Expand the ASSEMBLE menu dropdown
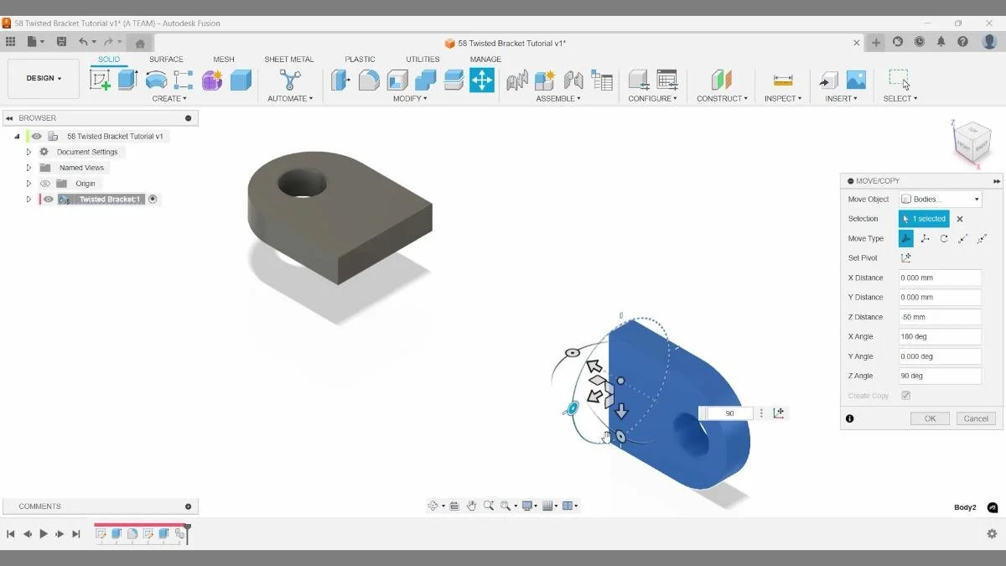Screen dimensions: 1006x566 559,99
